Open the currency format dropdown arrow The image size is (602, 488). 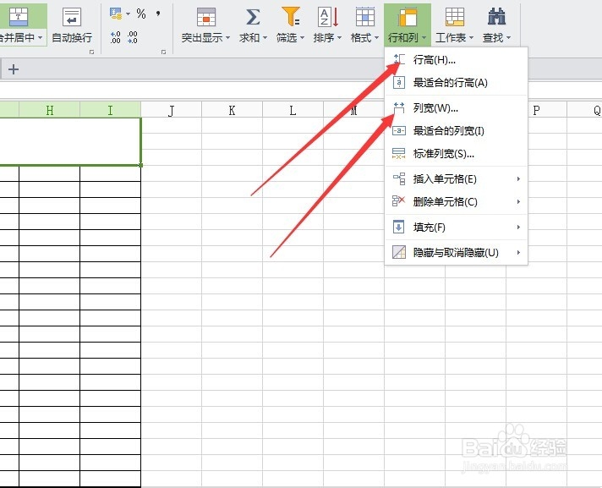129,14
